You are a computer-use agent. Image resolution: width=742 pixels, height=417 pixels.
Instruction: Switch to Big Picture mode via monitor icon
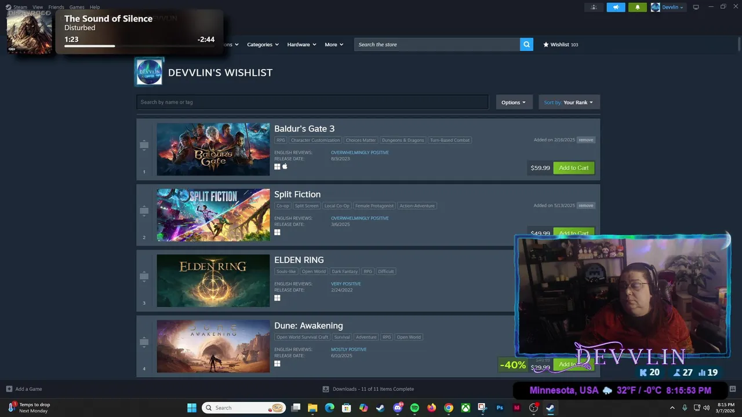pyautogui.click(x=696, y=7)
